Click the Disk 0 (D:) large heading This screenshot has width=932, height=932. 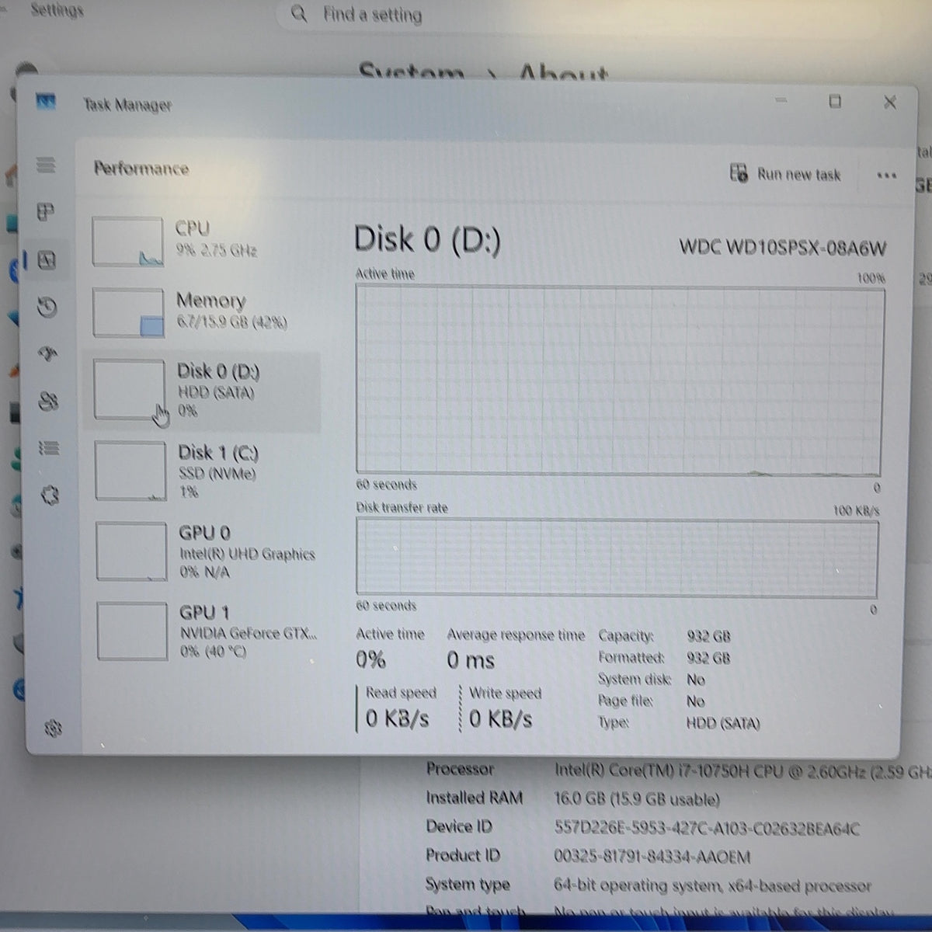[x=427, y=238]
